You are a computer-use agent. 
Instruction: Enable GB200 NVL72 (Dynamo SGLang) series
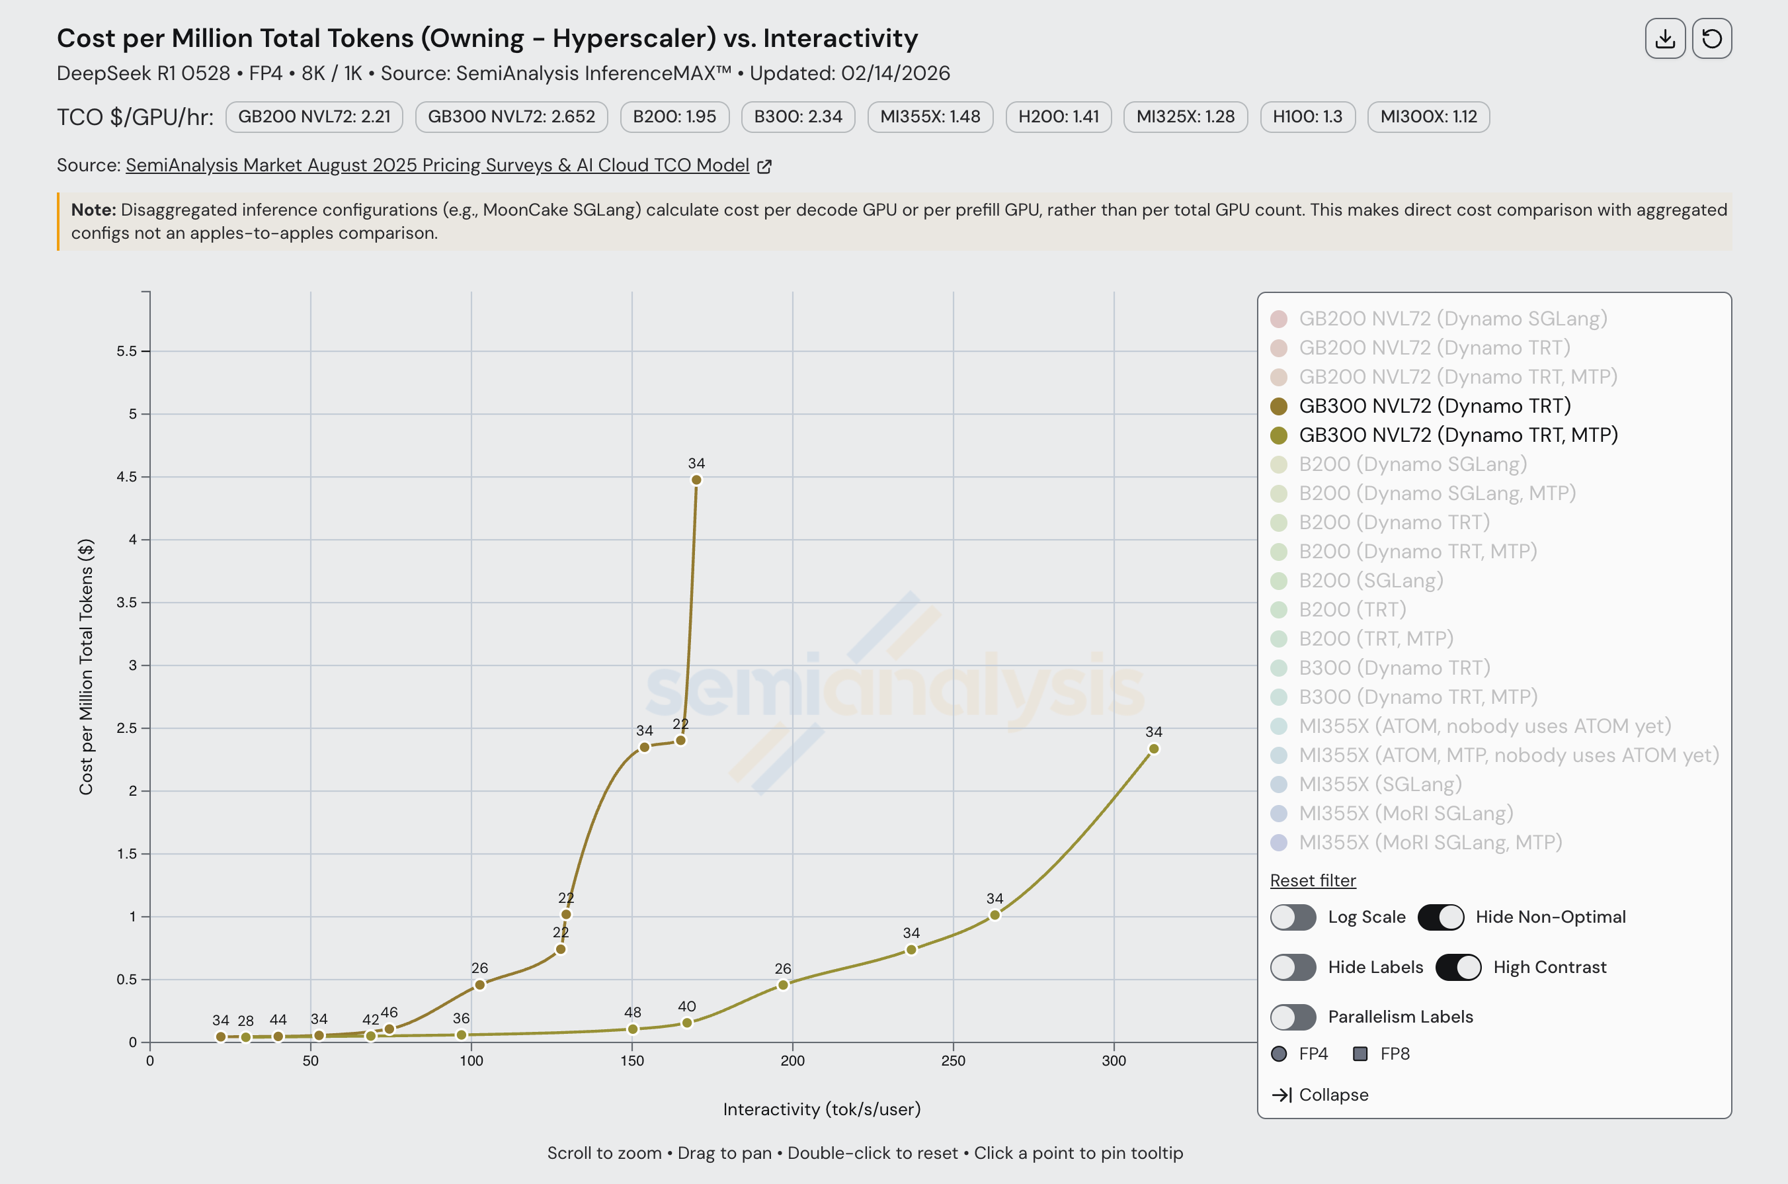pyautogui.click(x=1452, y=319)
